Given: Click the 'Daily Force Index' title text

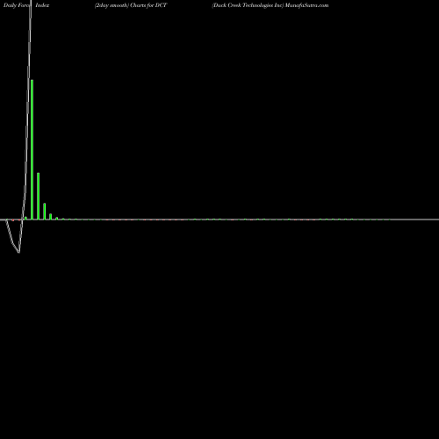Looking at the screenshot, I should (26, 5).
